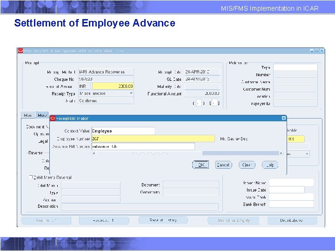This screenshot has height=251, width=335.
Task: Click the GL Date field
Action: [202, 79]
